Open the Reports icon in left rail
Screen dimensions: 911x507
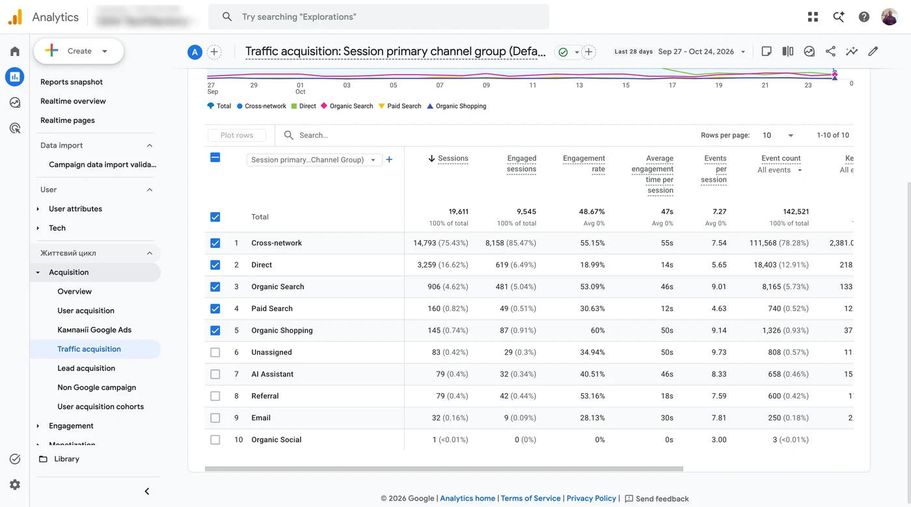[15, 77]
